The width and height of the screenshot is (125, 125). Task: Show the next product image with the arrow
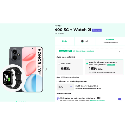[46, 69]
